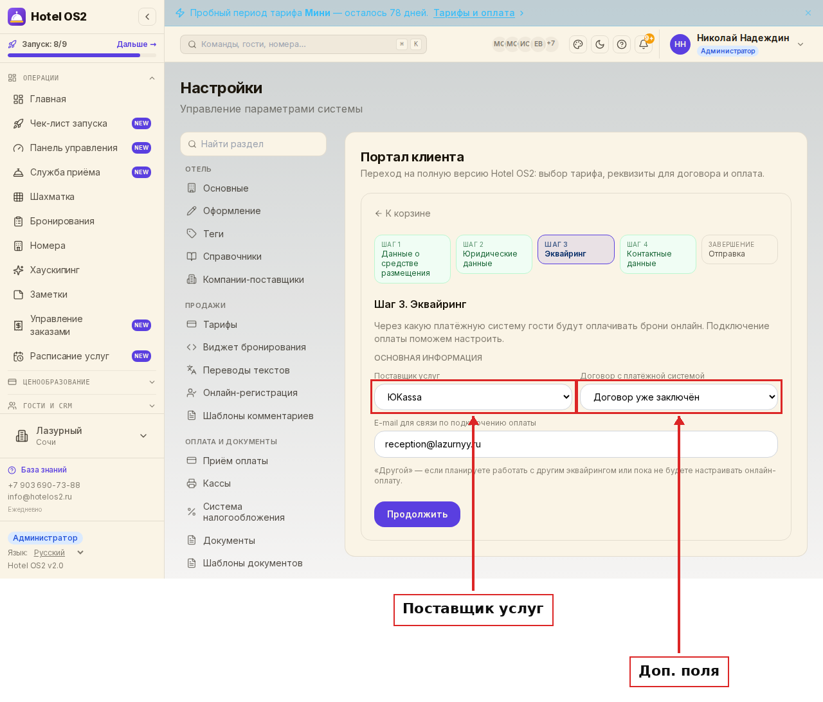
Task: Open Теги settings section
Action: [x=253, y=234]
